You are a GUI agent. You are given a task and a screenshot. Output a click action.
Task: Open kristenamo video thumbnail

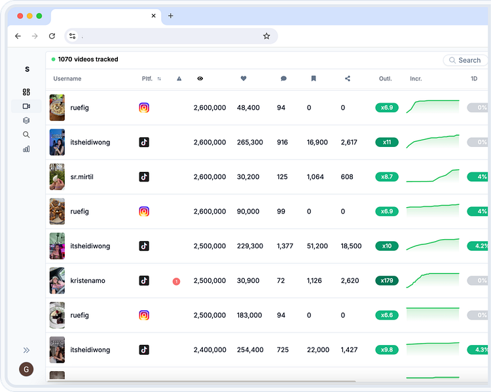(x=58, y=281)
